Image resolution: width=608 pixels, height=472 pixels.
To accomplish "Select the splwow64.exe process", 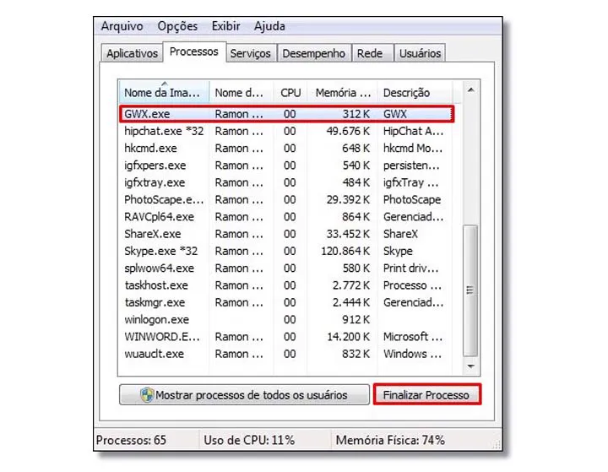I will point(286,268).
